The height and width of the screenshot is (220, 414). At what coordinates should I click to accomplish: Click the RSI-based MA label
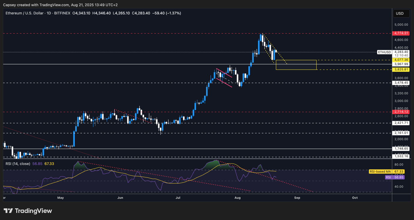pyautogui.click(x=380, y=172)
